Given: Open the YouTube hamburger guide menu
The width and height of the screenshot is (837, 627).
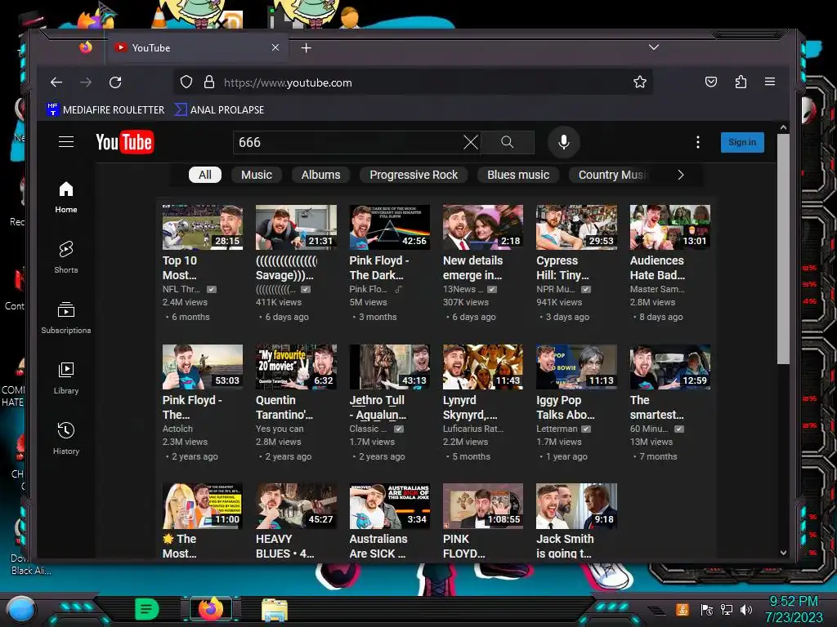Looking at the screenshot, I should 66,142.
